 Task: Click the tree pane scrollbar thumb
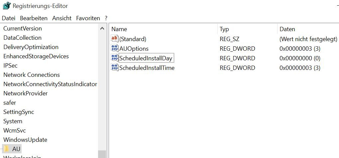click(102, 154)
